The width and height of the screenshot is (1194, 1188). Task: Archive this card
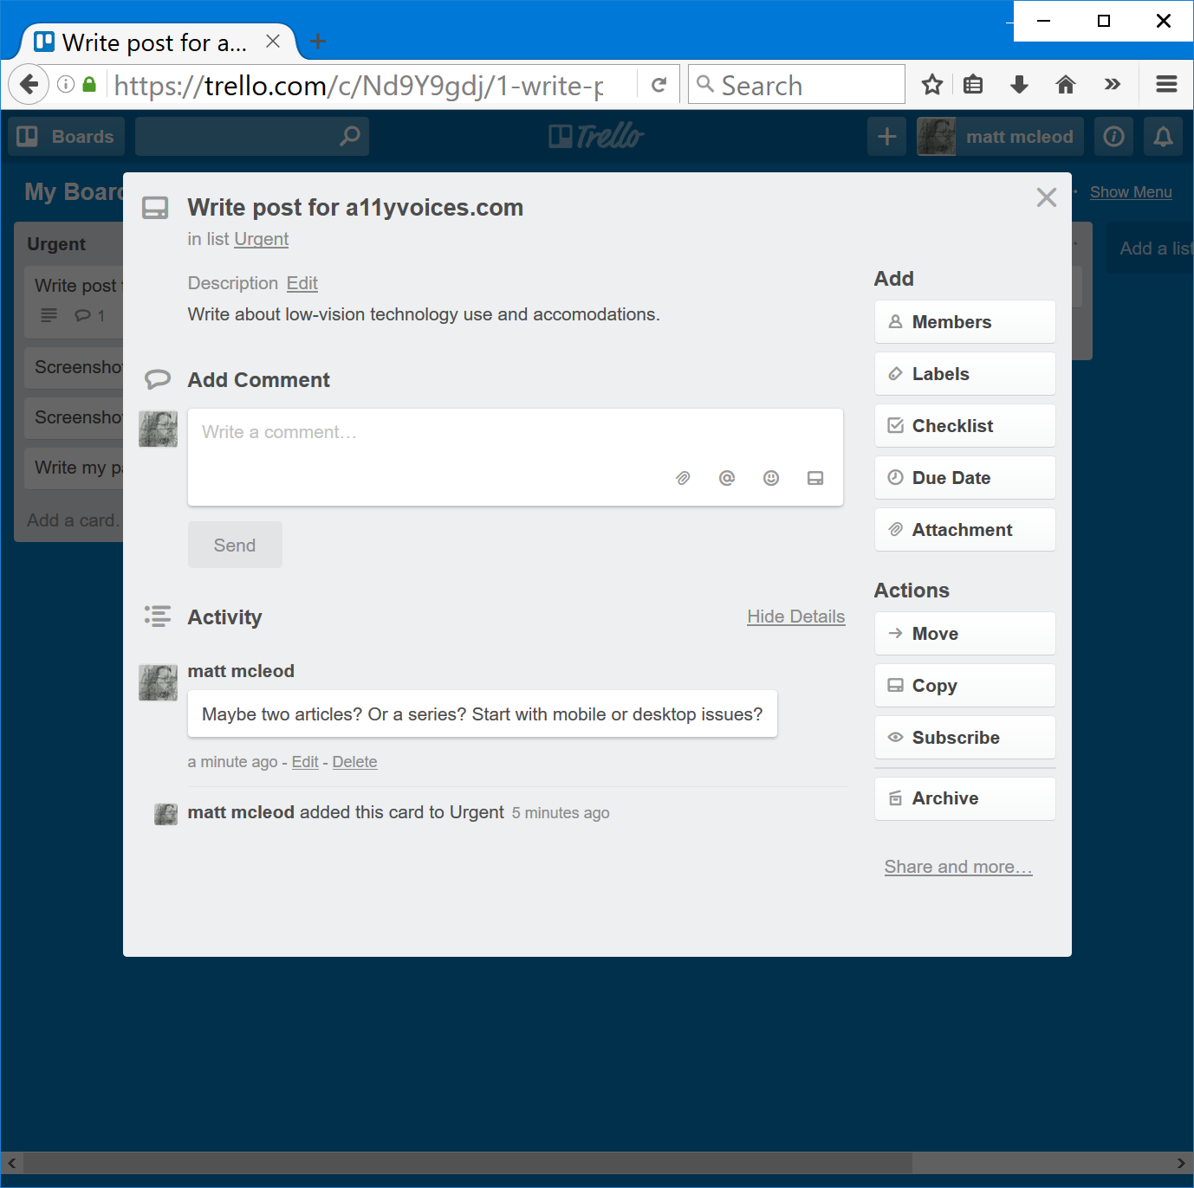(x=965, y=798)
